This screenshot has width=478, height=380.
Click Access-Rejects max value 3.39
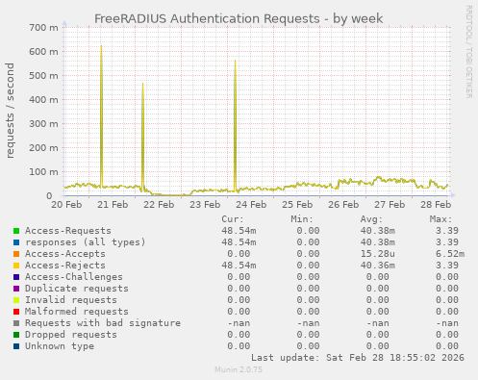[447, 266]
